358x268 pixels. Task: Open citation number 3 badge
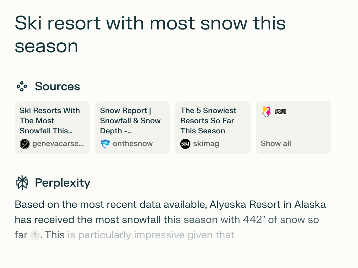coord(35,235)
